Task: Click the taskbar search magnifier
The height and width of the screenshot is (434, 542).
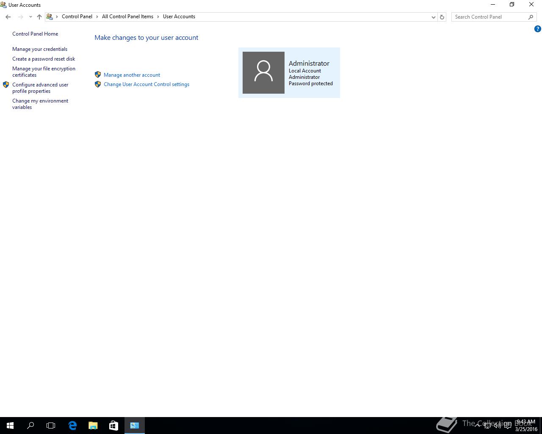Action: point(30,426)
